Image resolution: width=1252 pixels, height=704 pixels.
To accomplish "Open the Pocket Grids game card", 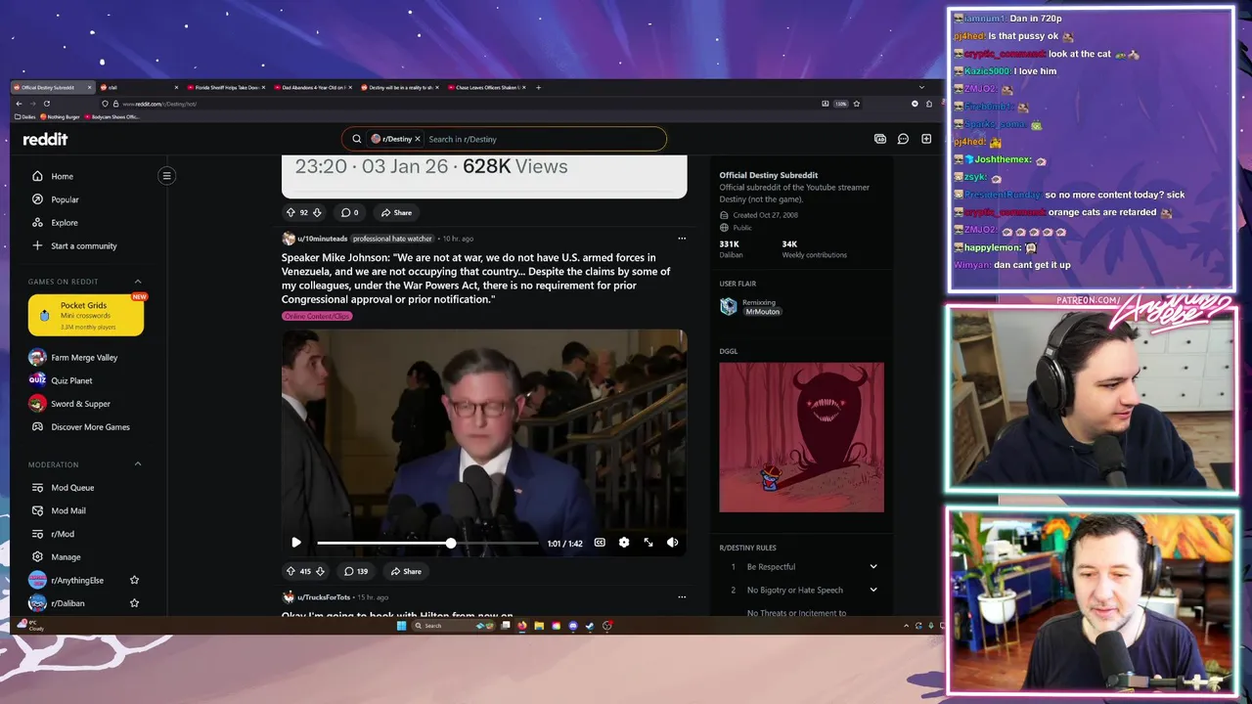I will pyautogui.click(x=86, y=315).
